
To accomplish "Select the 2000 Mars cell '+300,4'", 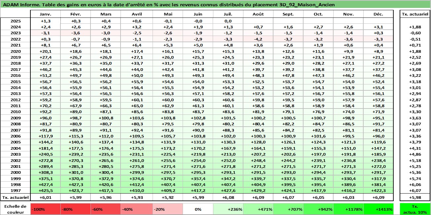I will tap(106, 172).
